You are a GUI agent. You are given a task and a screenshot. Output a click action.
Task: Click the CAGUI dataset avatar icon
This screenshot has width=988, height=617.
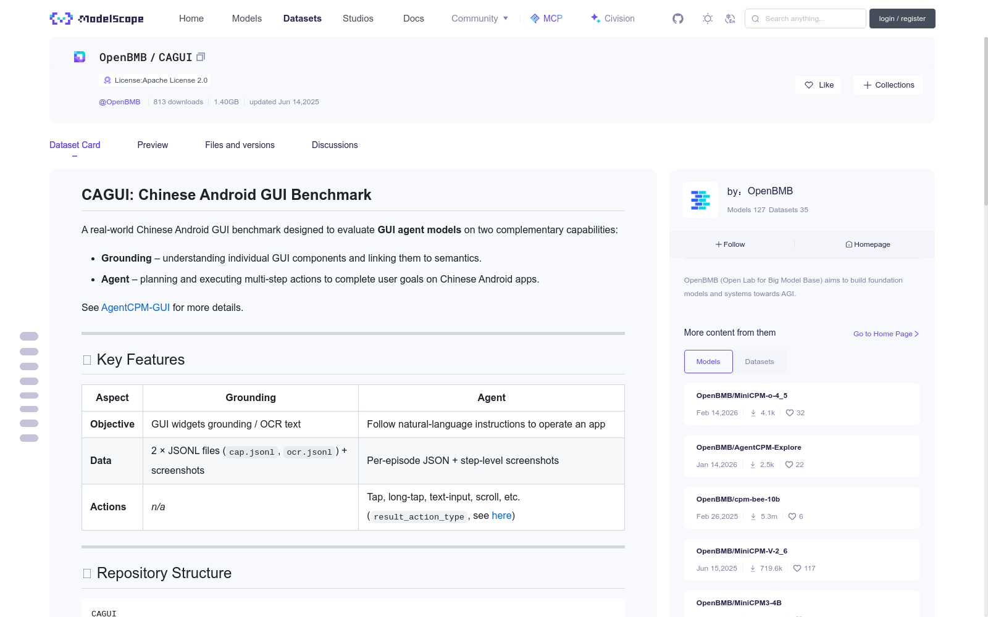(80, 57)
